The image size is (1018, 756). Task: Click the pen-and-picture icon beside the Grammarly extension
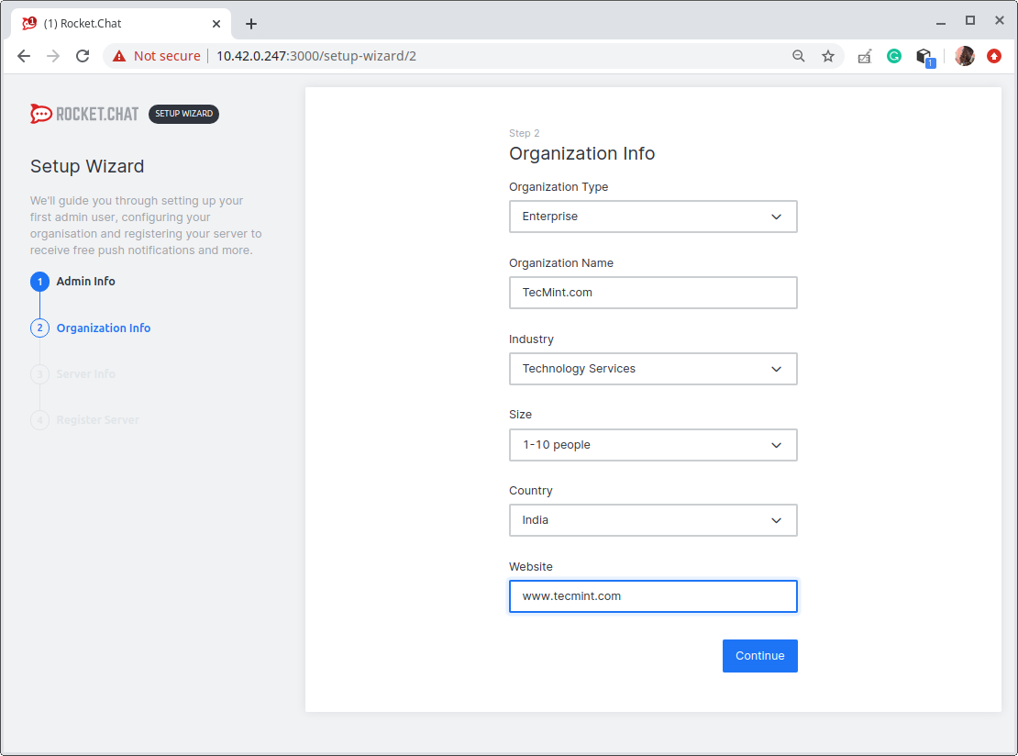(864, 57)
